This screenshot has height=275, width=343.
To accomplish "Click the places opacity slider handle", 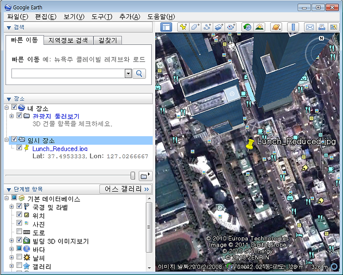I will (x=133, y=175).
